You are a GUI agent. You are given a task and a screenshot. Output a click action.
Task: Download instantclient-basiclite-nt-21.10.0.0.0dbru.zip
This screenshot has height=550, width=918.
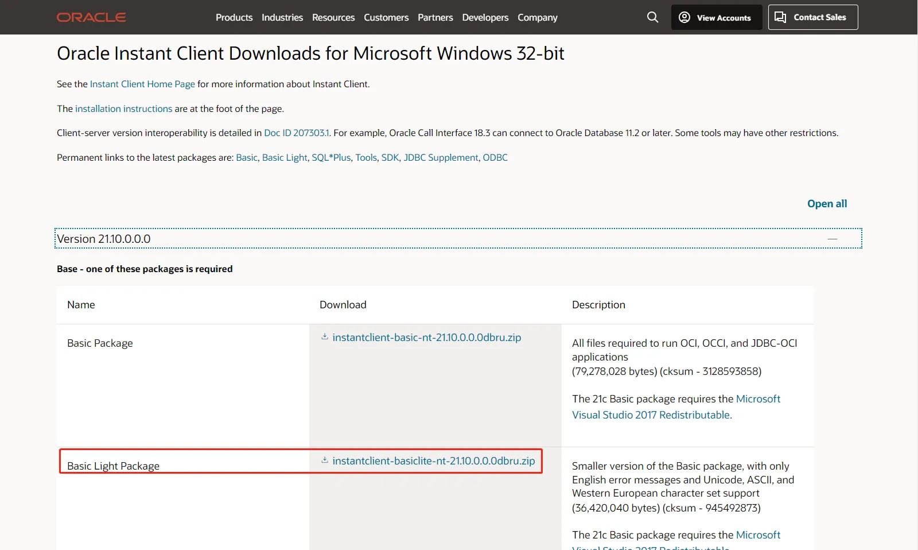point(433,461)
